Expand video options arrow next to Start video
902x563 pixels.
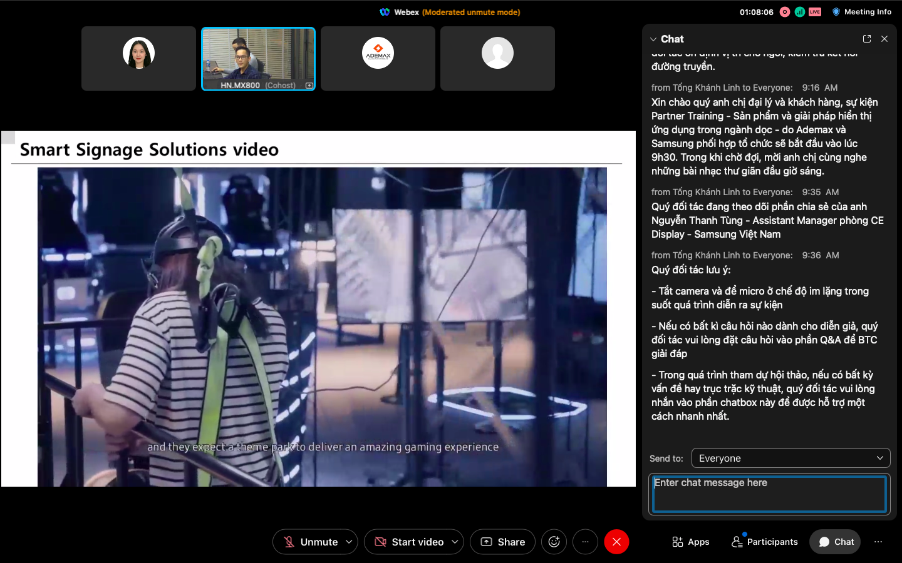(455, 542)
